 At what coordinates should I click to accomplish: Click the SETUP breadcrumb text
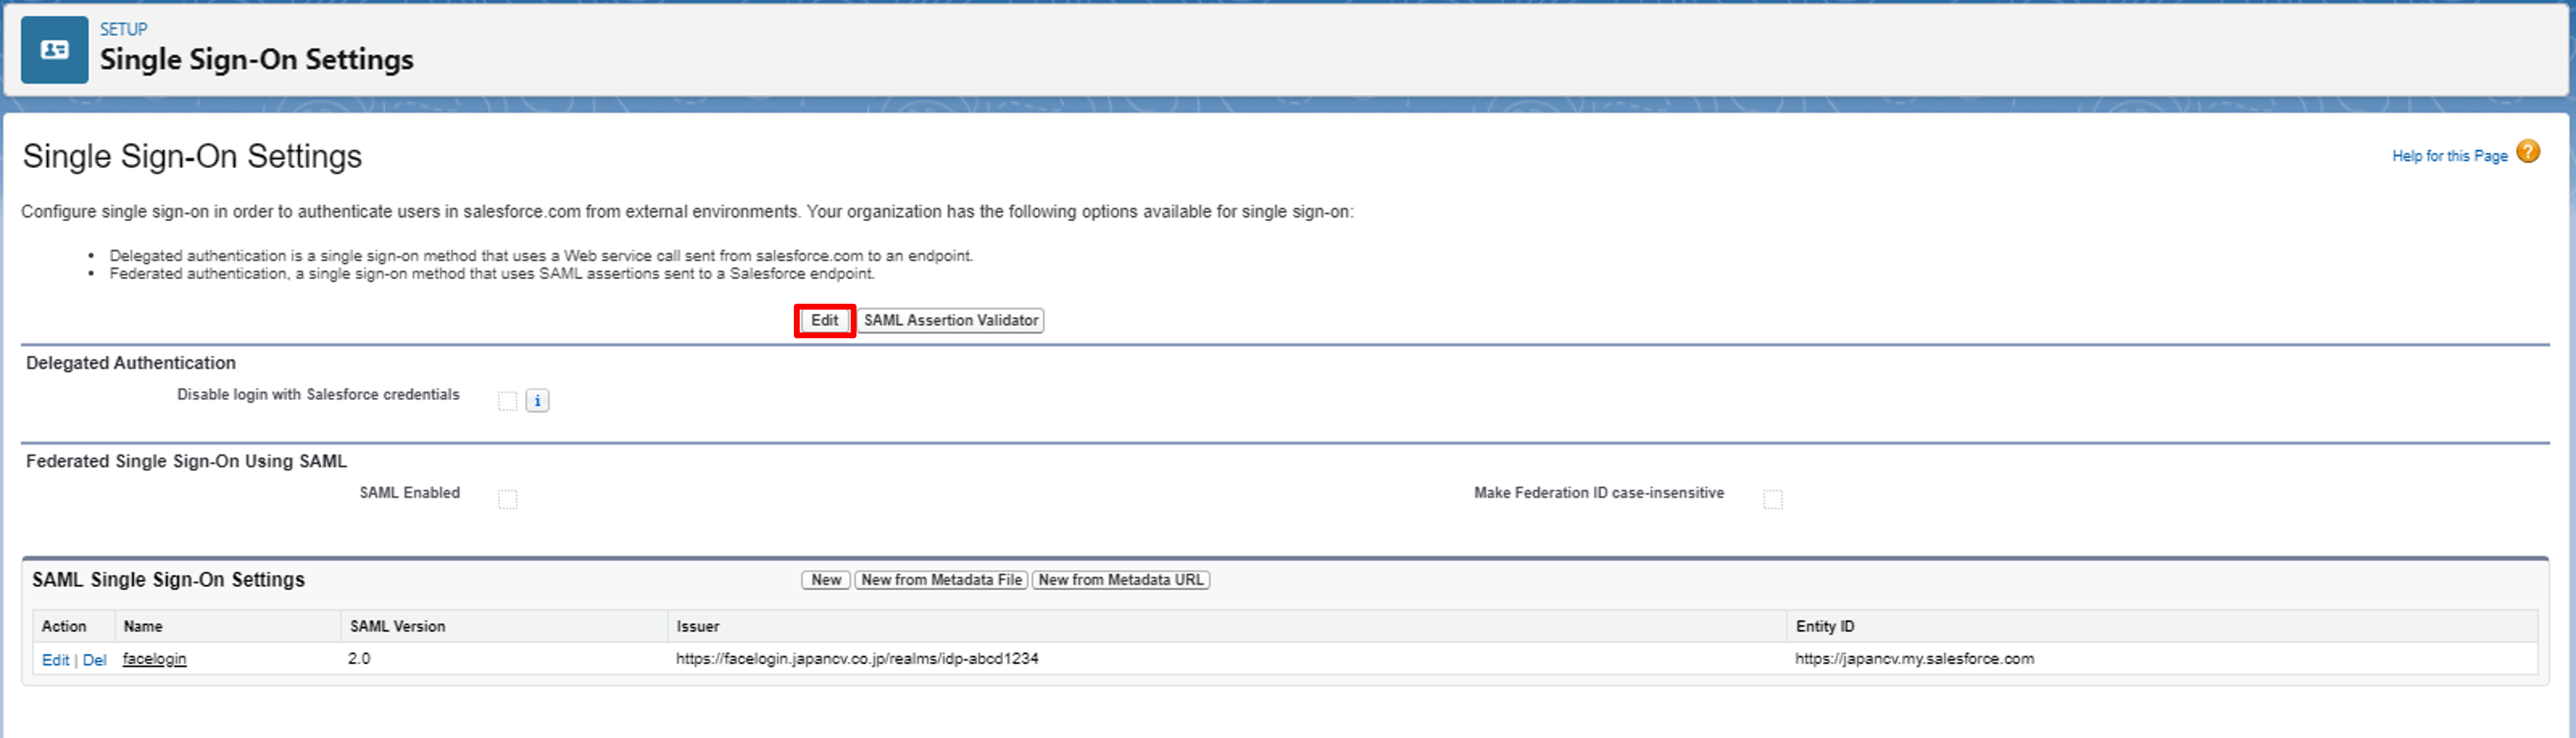123,29
